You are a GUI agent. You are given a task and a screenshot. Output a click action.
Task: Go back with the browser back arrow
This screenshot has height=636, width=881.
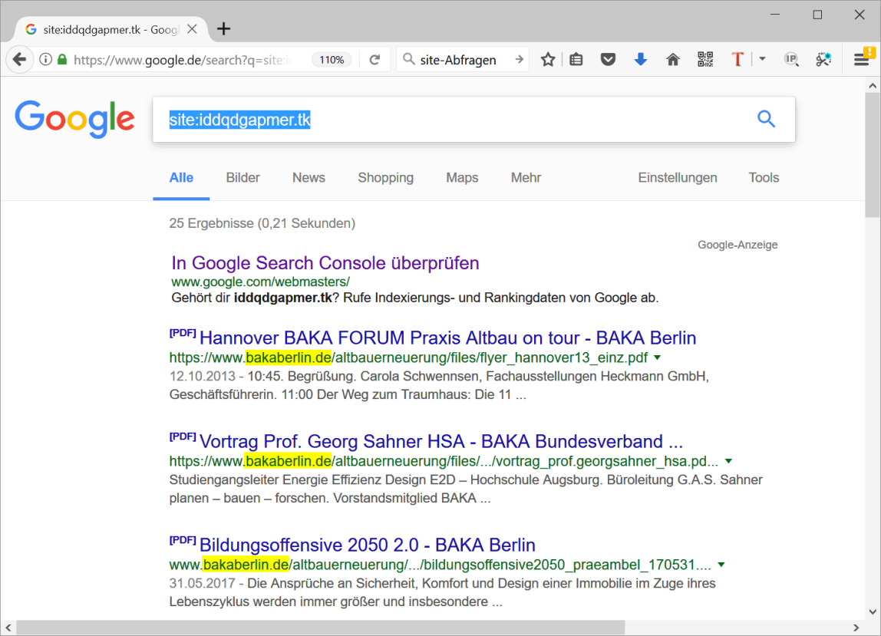[19, 60]
